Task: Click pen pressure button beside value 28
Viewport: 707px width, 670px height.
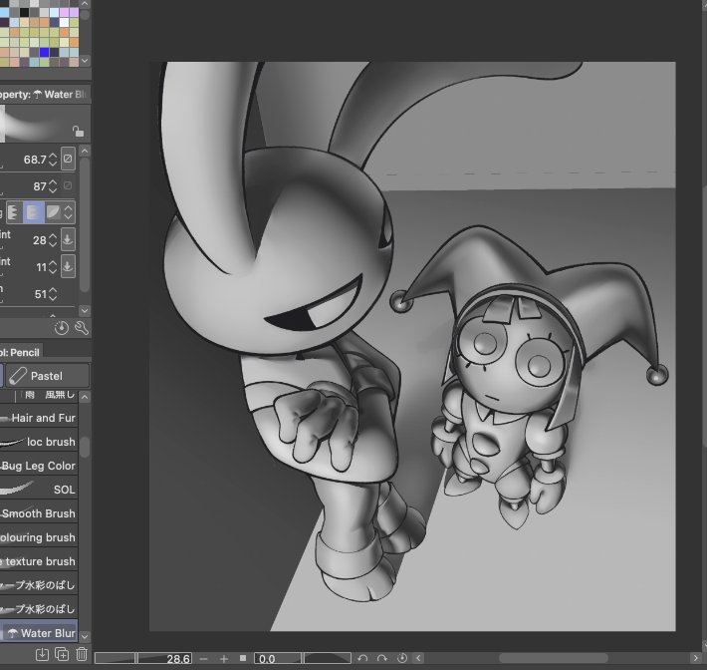Action: coord(68,239)
